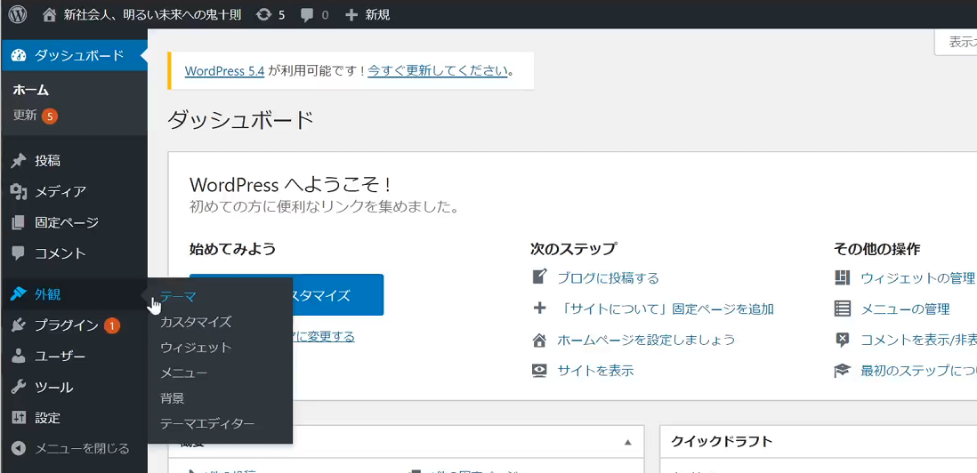Click the plus icon for 新規
The image size is (977, 473).
point(351,14)
